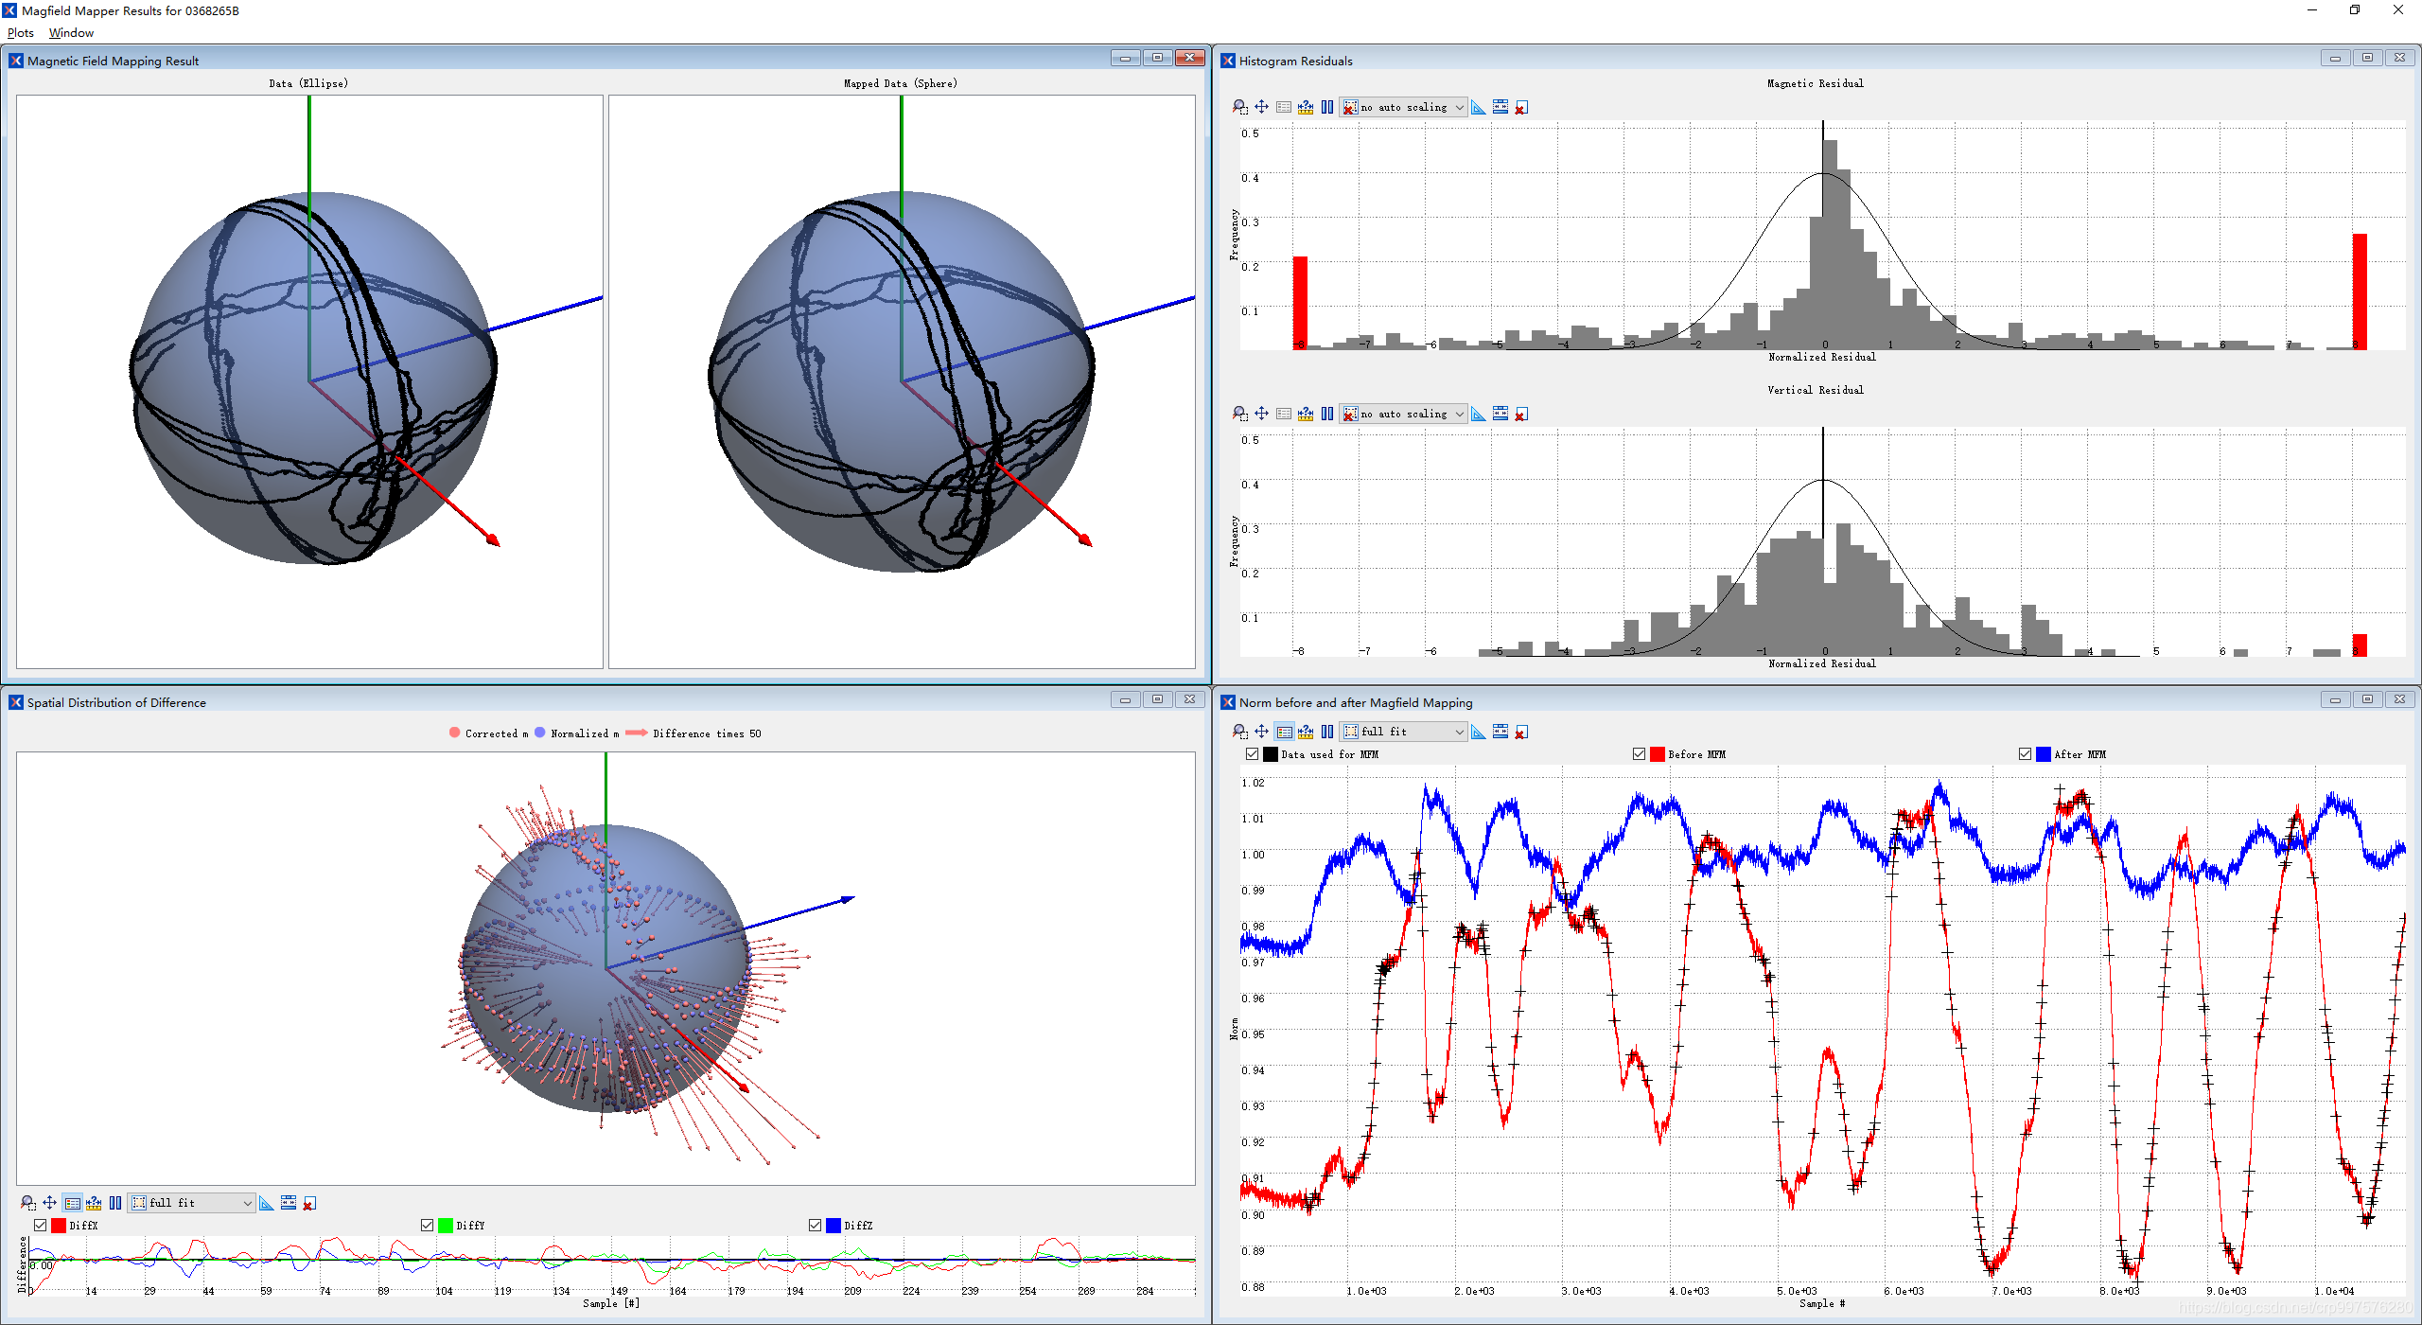Select pan tool in Vertical Residual toolbar
The image size is (2422, 1325).
click(x=1261, y=414)
